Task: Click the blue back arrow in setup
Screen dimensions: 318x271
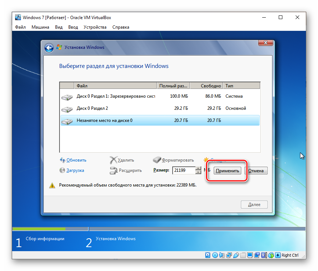Action: click(x=49, y=48)
